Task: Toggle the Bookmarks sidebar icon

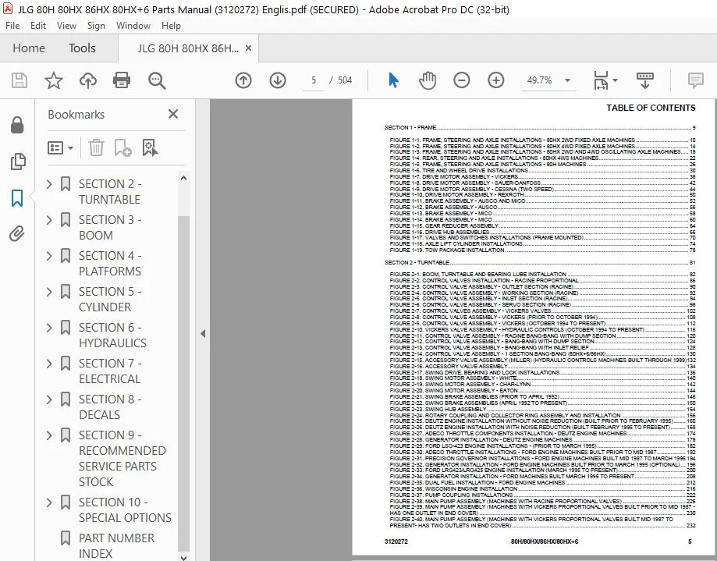Action: pyautogui.click(x=17, y=198)
